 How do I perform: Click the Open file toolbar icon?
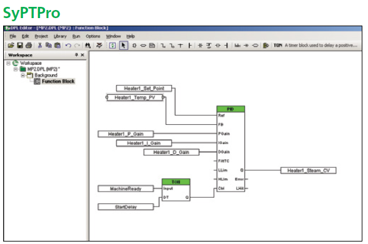point(11,45)
